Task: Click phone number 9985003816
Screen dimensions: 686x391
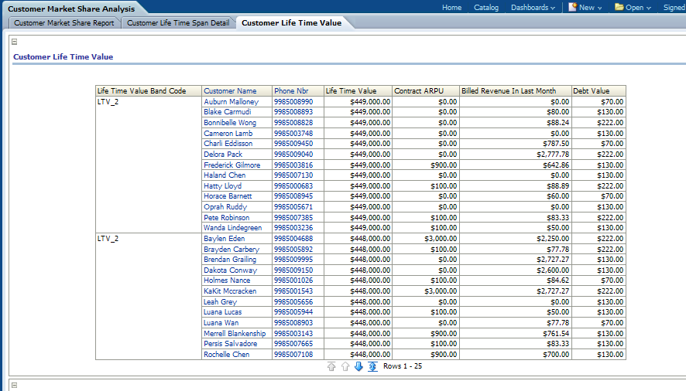Action: point(293,165)
